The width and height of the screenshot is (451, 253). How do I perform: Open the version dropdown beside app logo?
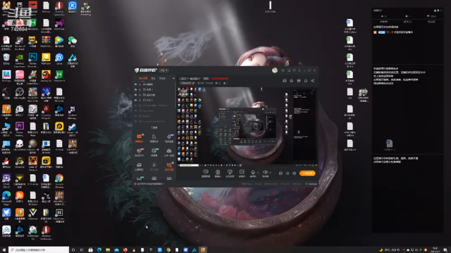(164, 70)
